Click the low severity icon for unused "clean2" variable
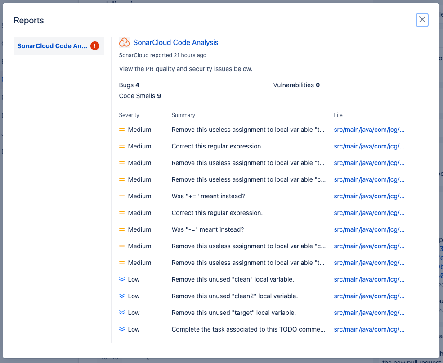 [x=122, y=296]
